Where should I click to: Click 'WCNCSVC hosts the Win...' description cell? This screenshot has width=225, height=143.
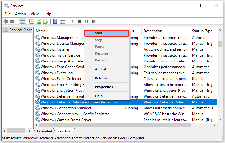click(165, 114)
